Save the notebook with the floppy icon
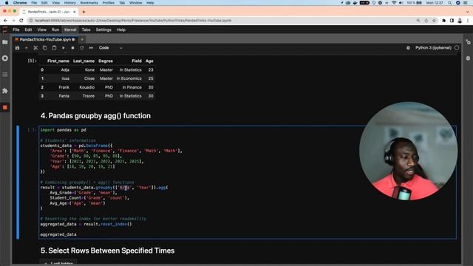The image size is (473, 266). [x=17, y=48]
